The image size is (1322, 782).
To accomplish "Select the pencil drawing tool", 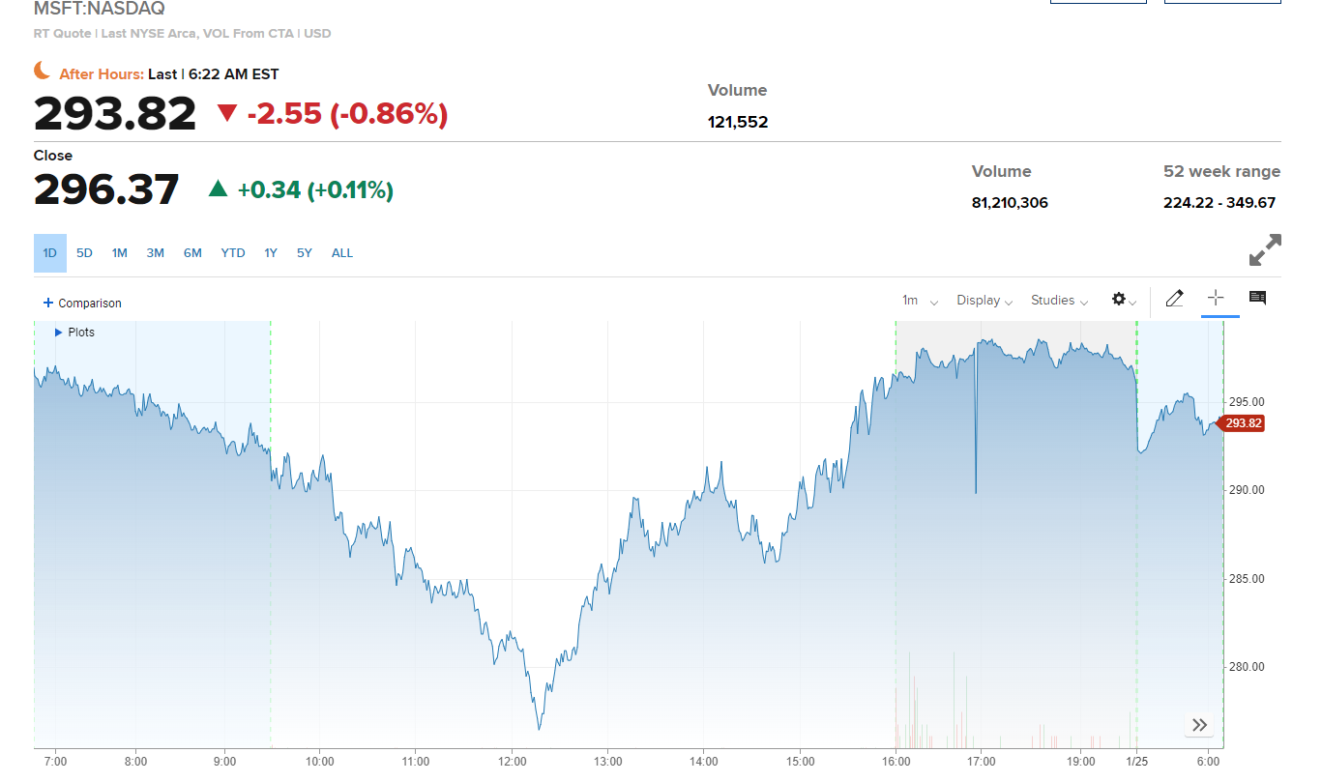I will (x=1174, y=299).
